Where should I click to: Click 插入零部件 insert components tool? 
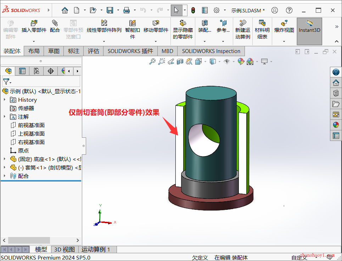coord(34,26)
